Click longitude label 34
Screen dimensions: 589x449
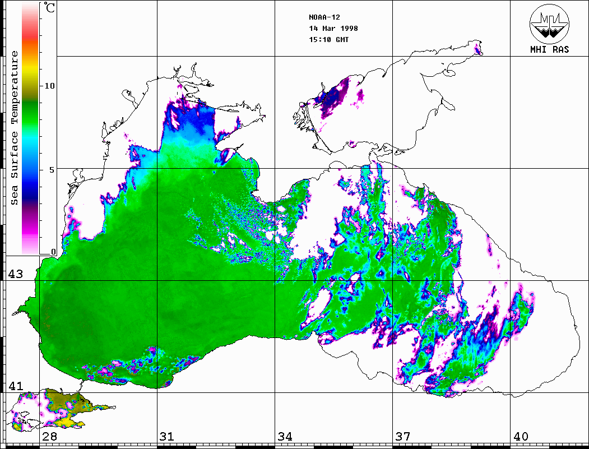[x=285, y=437]
